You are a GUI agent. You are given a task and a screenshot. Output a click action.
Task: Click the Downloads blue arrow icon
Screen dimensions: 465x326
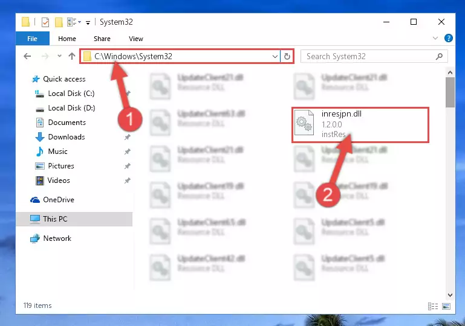tap(40, 137)
